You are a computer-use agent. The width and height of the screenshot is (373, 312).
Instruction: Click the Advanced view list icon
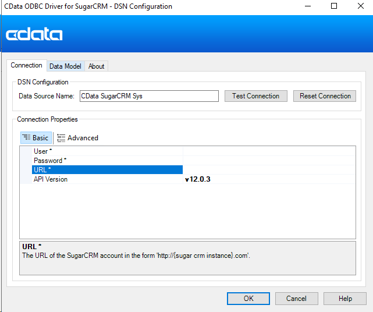click(61, 138)
